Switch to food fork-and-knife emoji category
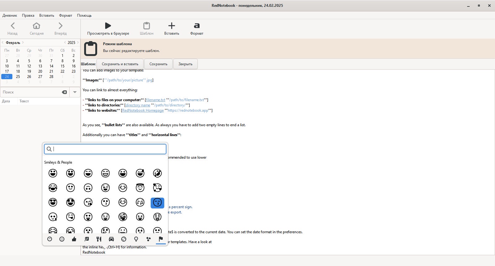 (99, 239)
